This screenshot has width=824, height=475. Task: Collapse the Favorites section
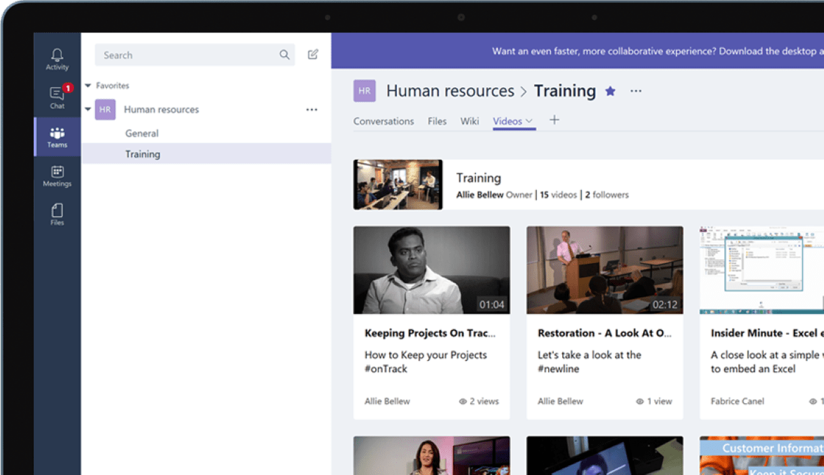point(89,85)
